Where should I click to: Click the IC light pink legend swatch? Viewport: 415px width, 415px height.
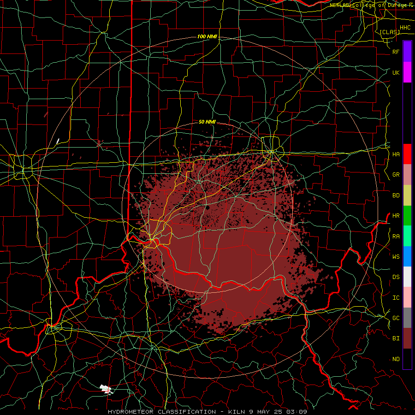407,297
